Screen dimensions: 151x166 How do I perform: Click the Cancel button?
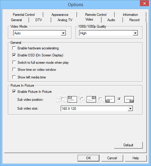point(112,158)
